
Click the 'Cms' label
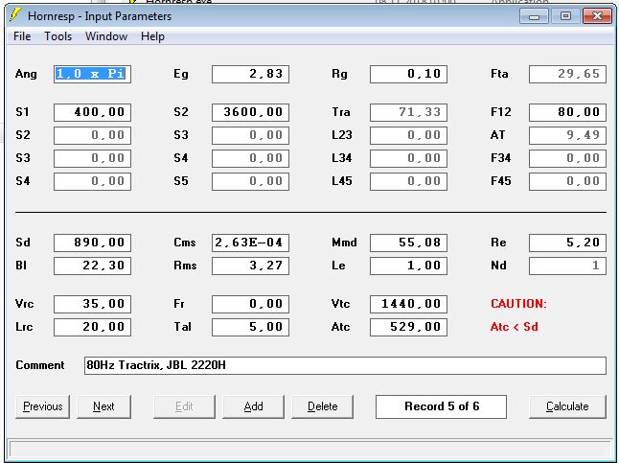185,243
